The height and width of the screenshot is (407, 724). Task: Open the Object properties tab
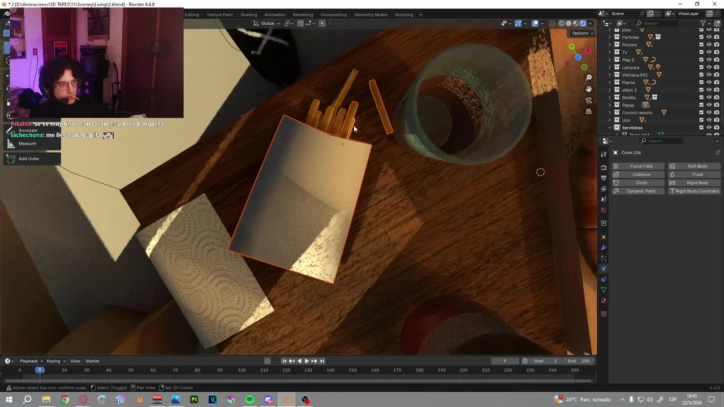coord(604,237)
